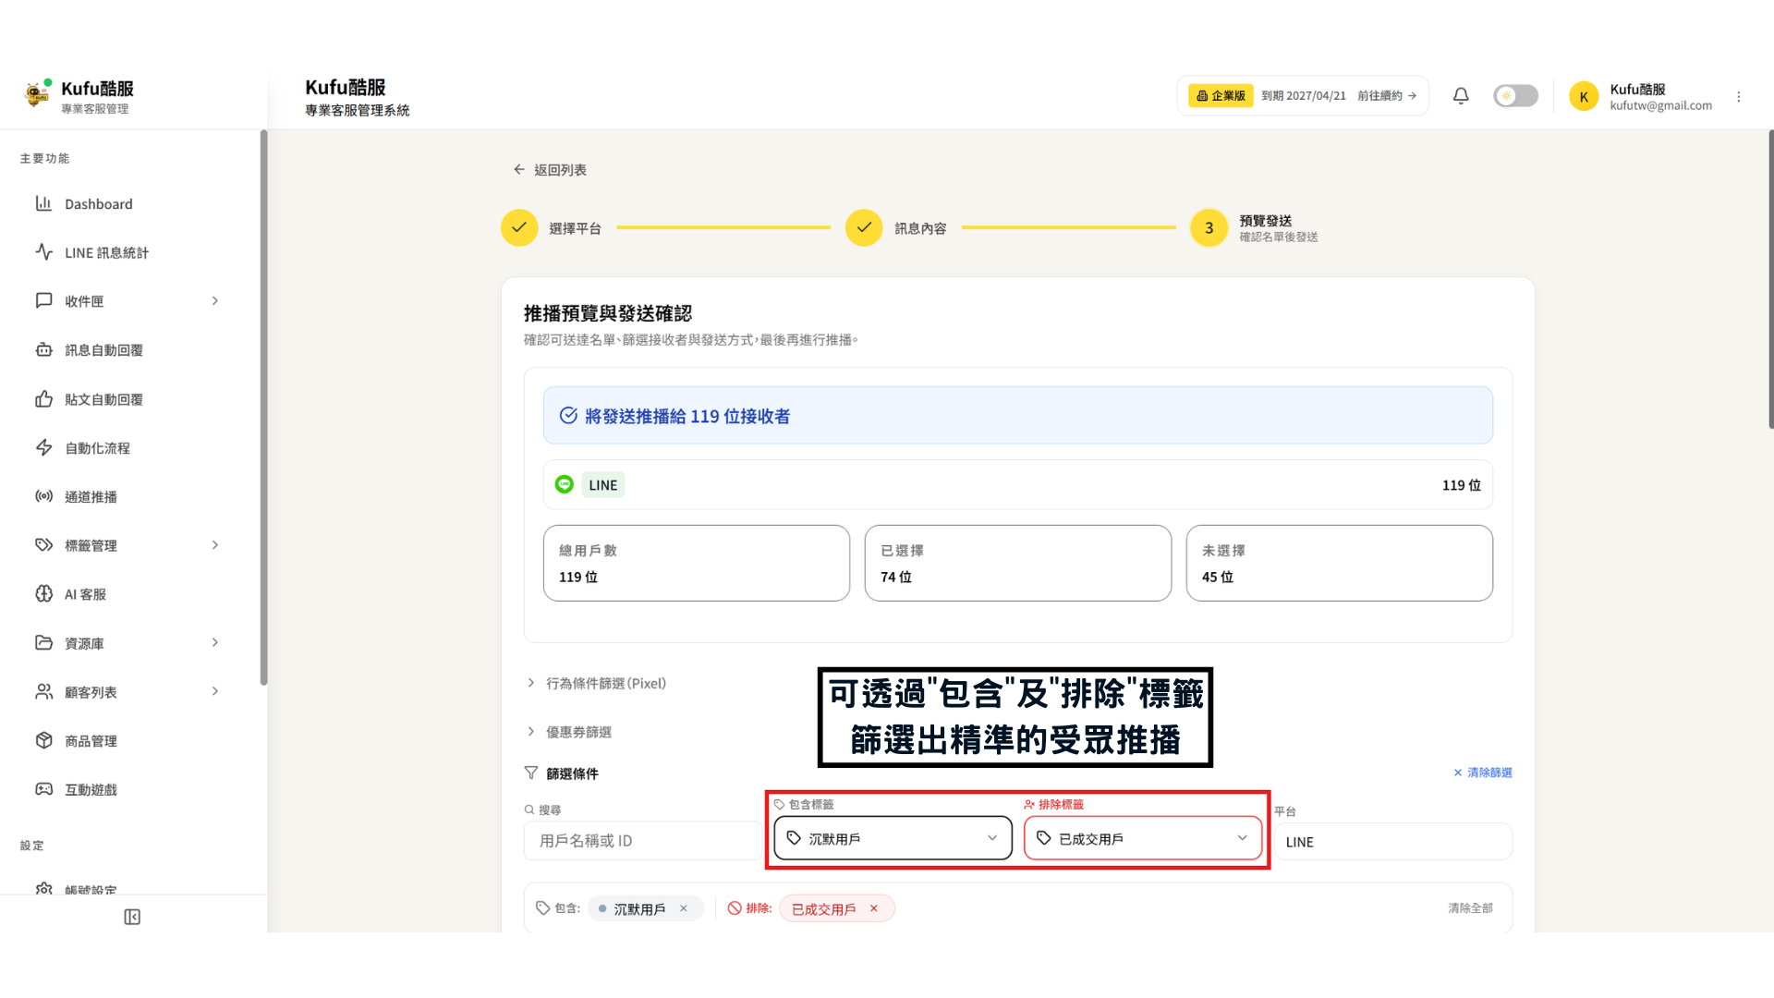
Task: Open the 標籤管理 tags icon
Action: click(x=43, y=545)
